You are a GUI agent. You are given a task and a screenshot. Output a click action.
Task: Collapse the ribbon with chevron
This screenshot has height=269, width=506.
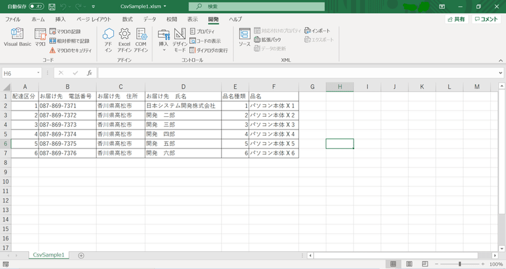(x=500, y=60)
